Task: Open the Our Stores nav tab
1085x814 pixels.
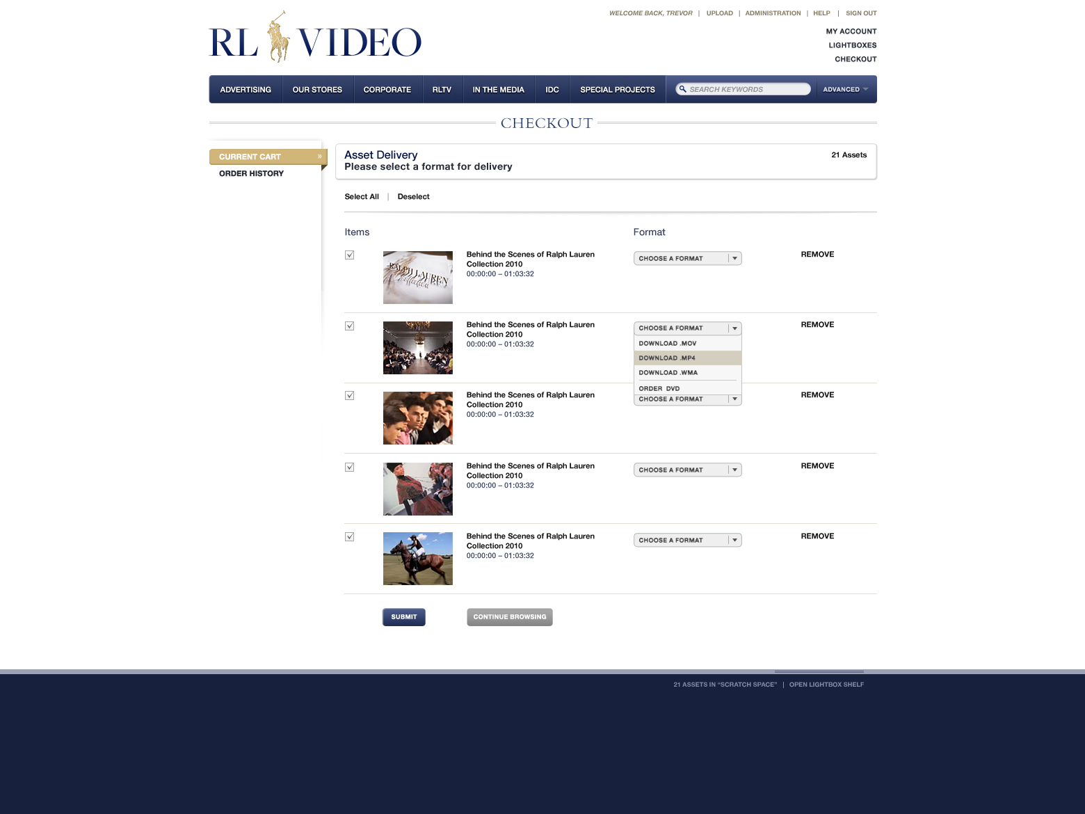Action: click(317, 89)
